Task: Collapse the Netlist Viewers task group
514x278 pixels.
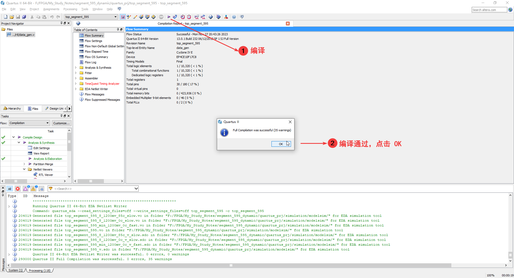Action: pyautogui.click(x=24, y=169)
